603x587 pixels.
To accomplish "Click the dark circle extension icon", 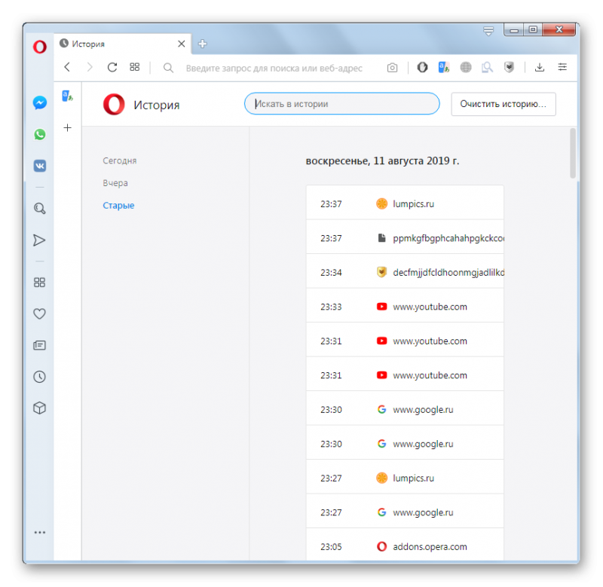I will point(422,67).
